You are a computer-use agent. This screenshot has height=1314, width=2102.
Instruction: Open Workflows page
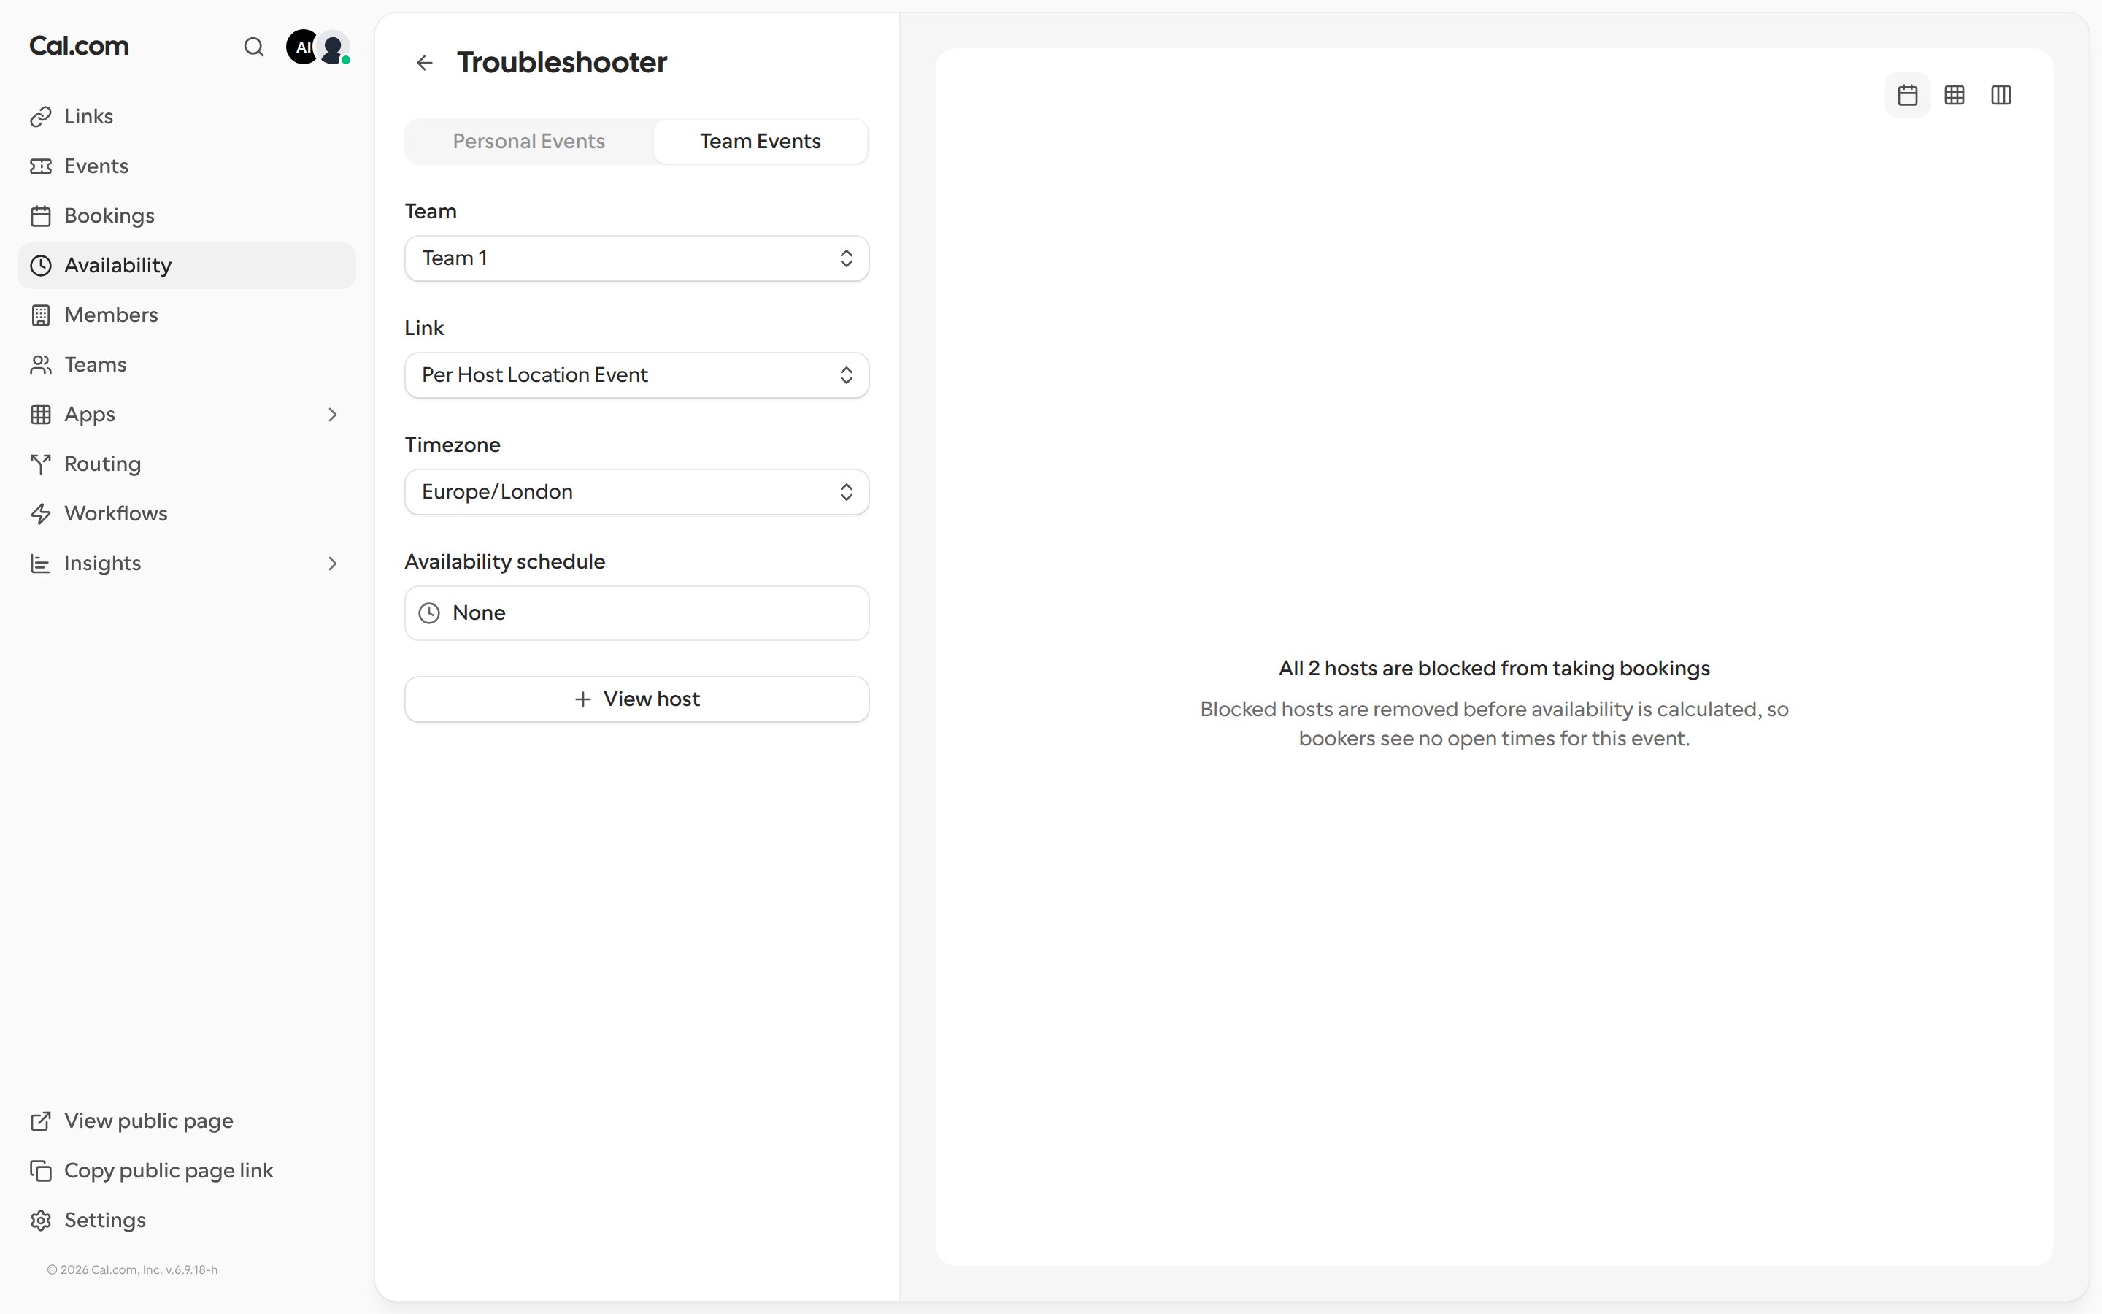click(187, 514)
